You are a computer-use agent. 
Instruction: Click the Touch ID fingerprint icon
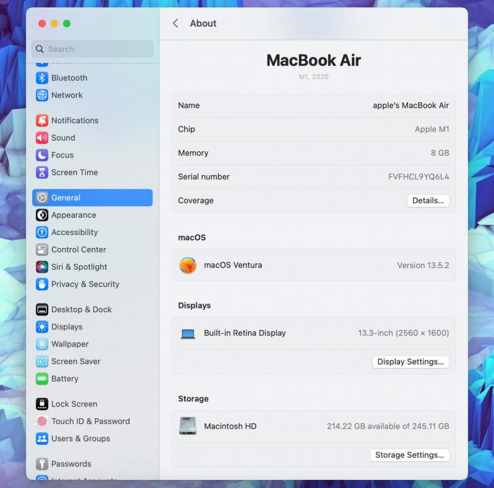(x=42, y=421)
